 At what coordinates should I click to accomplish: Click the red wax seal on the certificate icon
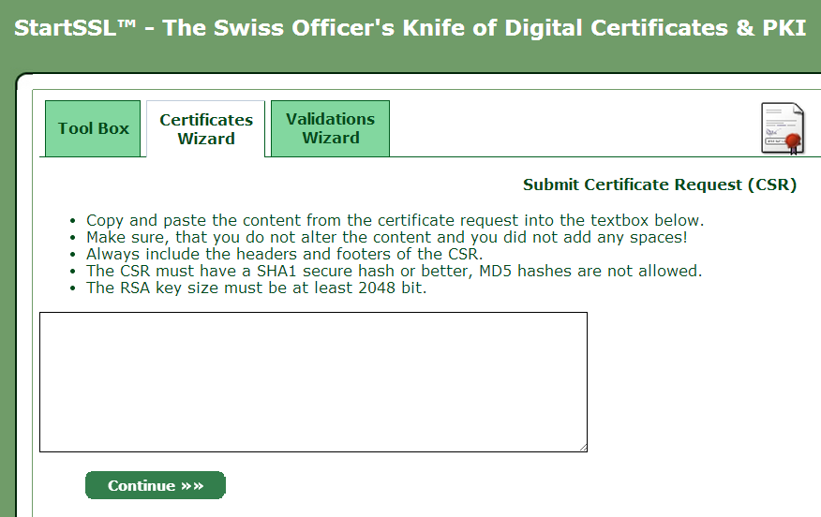point(794,142)
